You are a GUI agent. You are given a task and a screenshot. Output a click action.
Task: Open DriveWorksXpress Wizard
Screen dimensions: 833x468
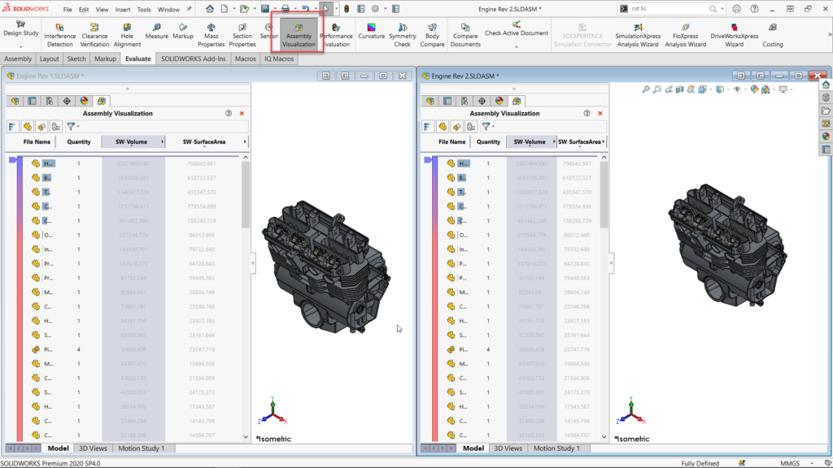(x=735, y=36)
